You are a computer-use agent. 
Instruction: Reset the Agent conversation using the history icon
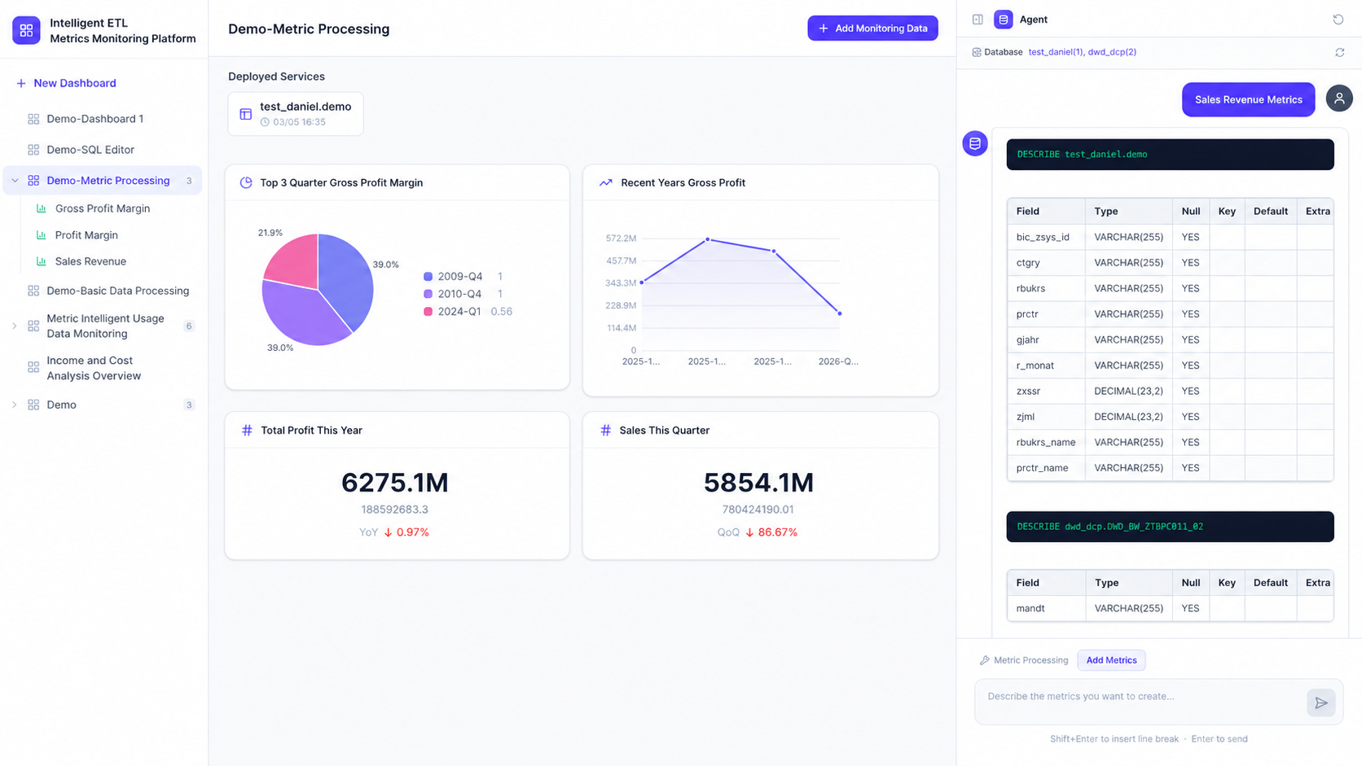point(1338,20)
